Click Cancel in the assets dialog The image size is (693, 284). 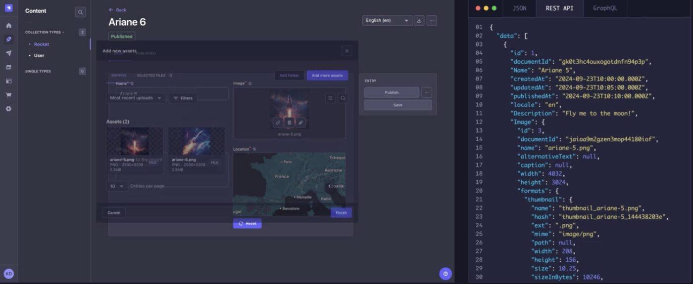114,212
